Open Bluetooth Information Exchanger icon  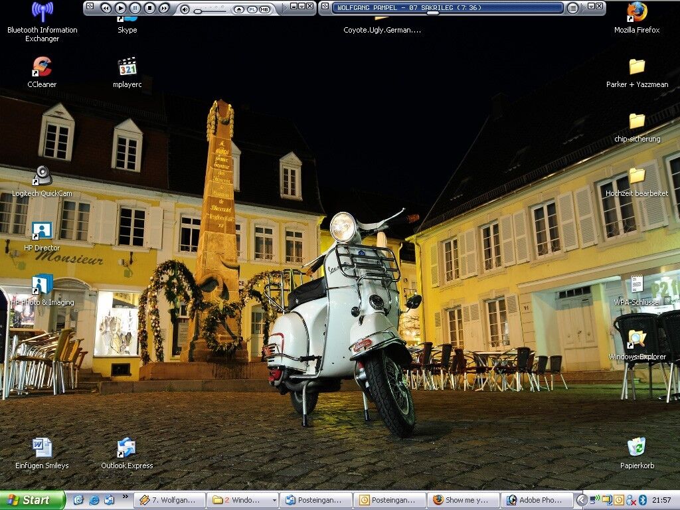[42, 12]
